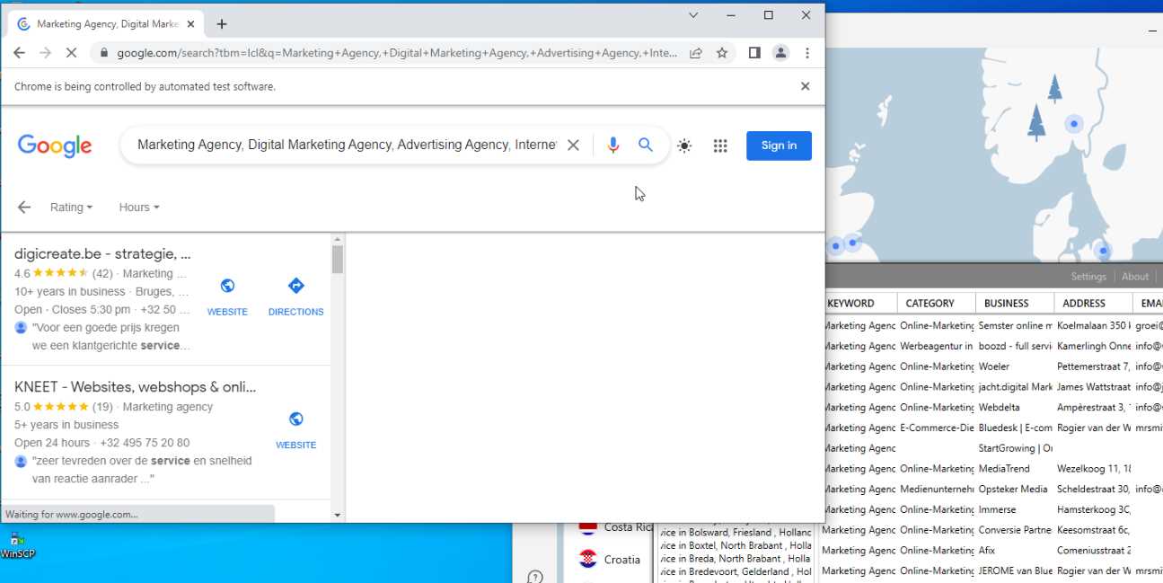Screen dimensions: 1163x583
Task: Open digicreate.be business listing title
Action: tap(102, 254)
